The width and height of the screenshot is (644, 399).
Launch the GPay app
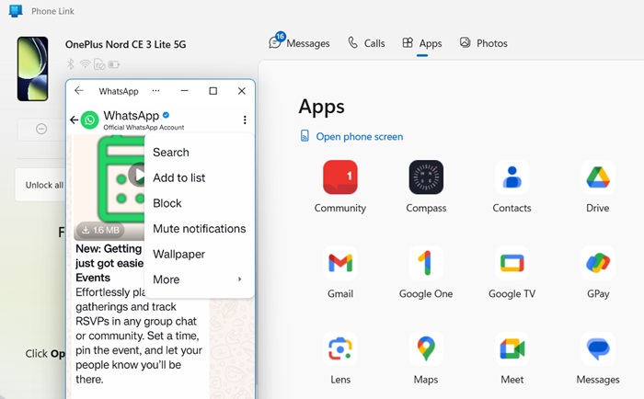point(598,263)
